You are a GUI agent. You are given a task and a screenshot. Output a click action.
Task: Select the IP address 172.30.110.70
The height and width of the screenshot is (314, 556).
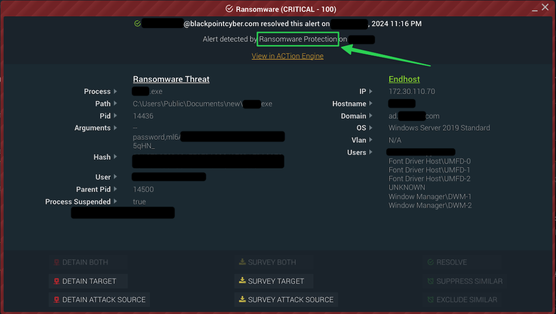[412, 91]
